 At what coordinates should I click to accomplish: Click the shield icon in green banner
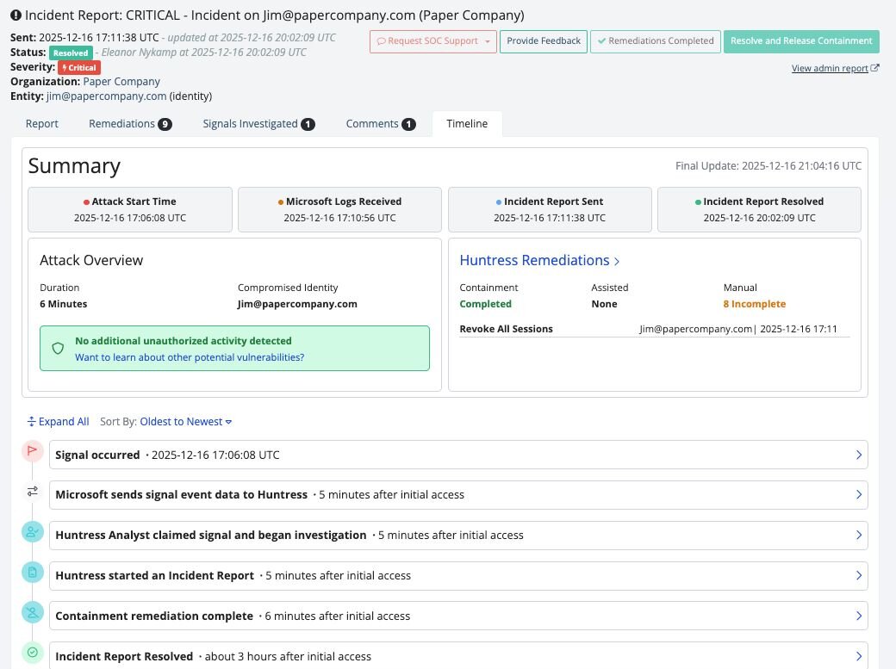[58, 349]
